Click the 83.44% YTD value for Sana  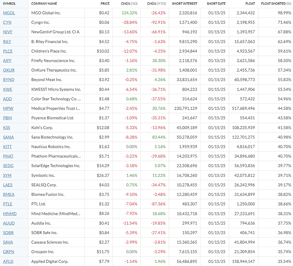[x=159, y=137]
